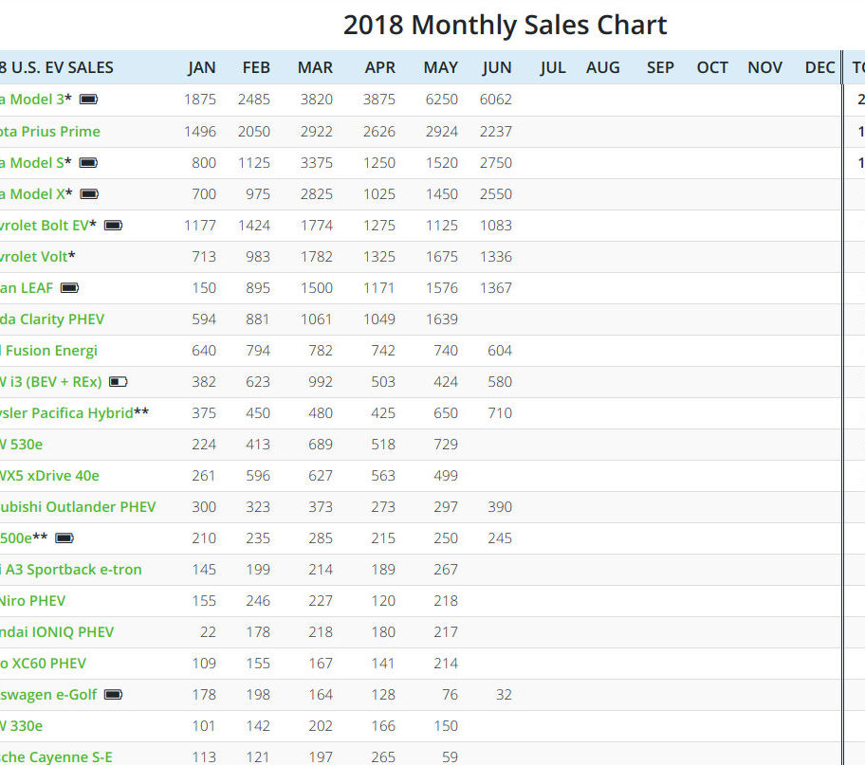Click the battery icon beside Model X

pos(89,194)
